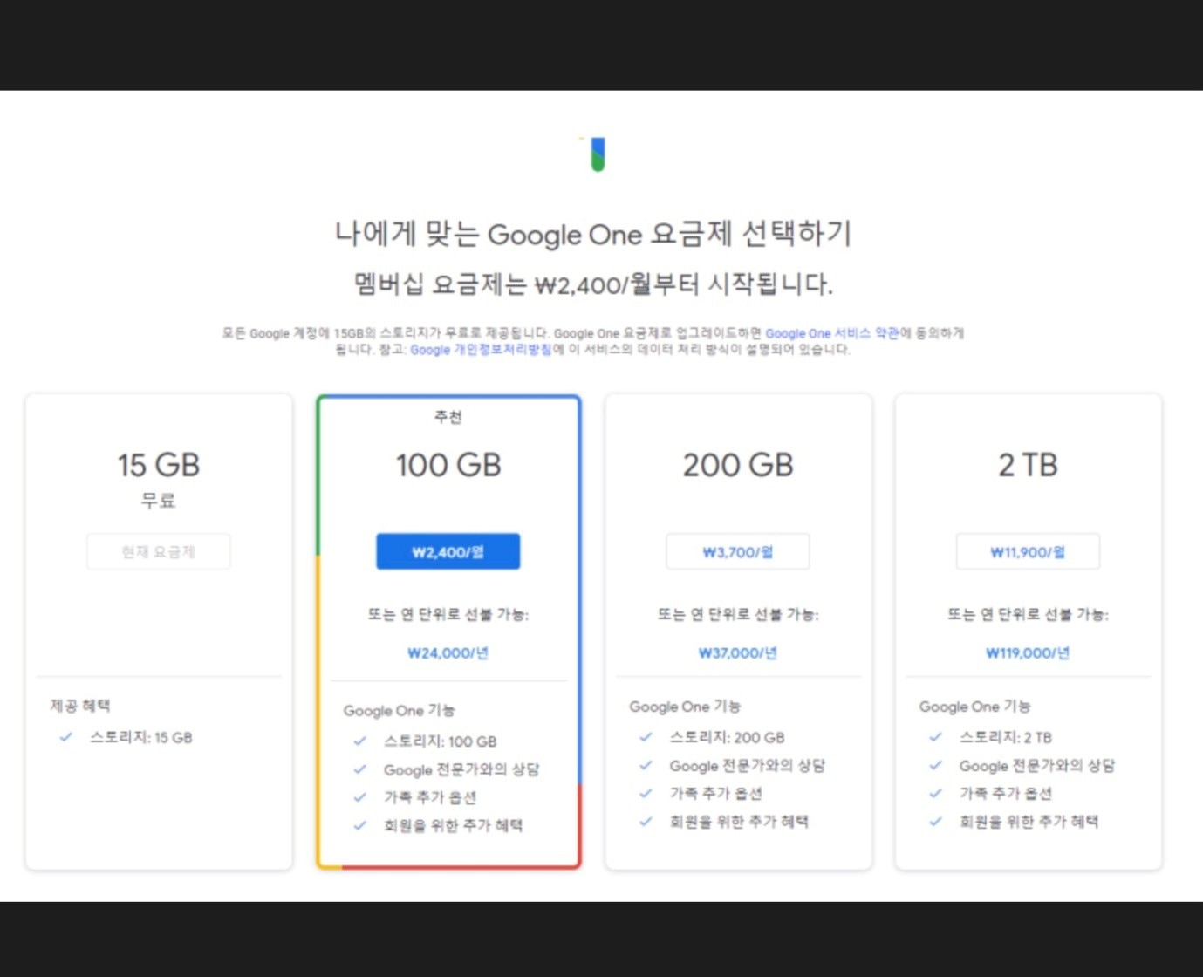Click checkmark beside 스토리지: 100 GB

[x=359, y=741]
